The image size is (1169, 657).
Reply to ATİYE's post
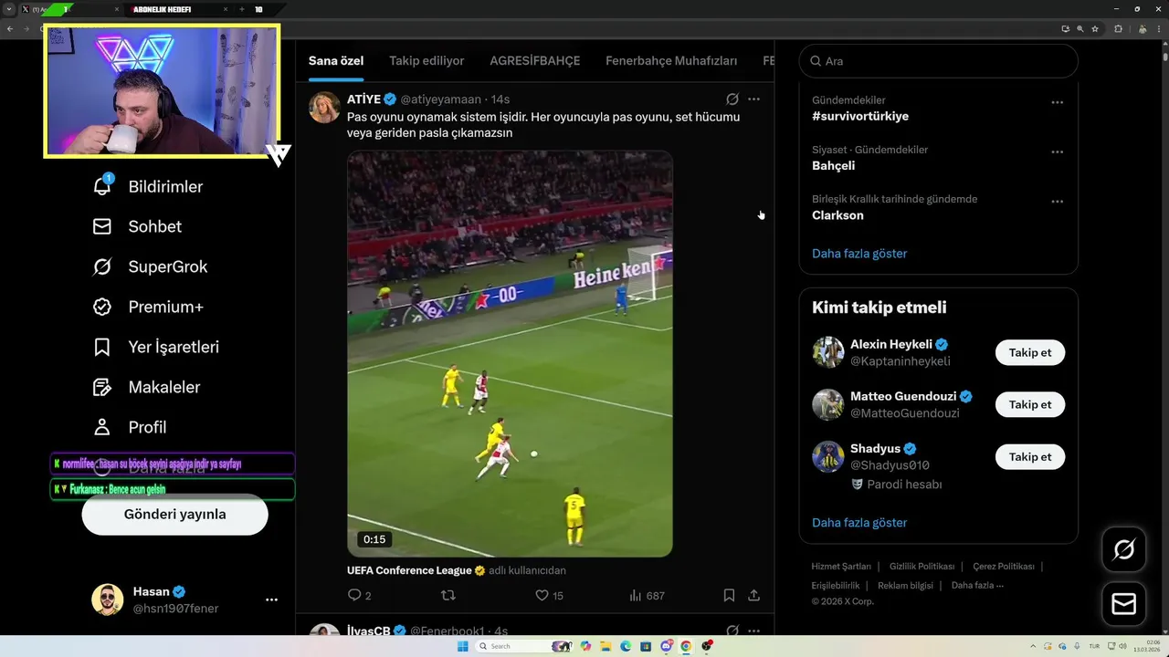pos(354,595)
